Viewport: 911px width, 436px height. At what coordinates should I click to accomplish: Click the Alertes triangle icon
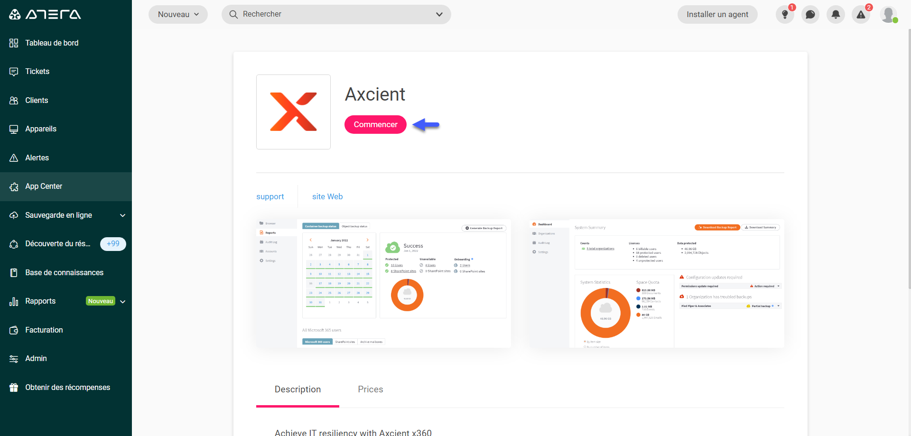(14, 158)
